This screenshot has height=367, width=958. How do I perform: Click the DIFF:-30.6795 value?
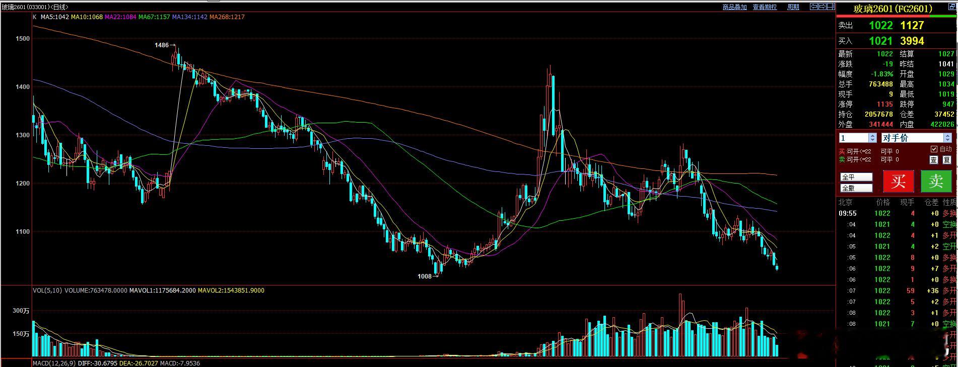coord(97,363)
